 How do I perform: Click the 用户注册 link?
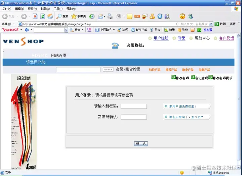[x=161, y=38]
